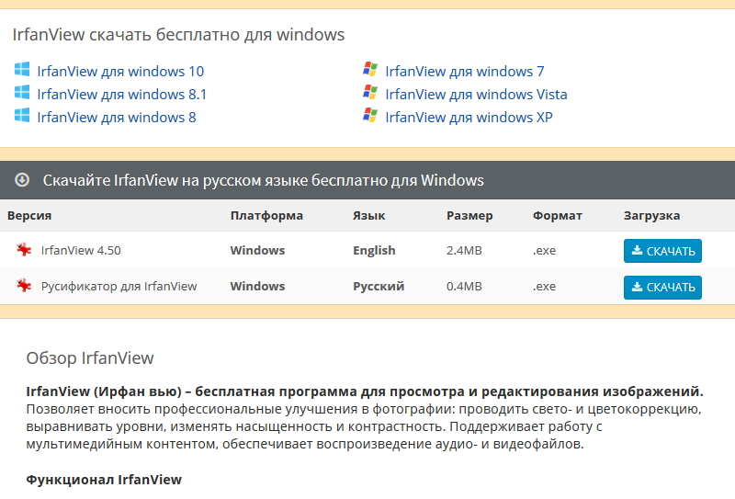Click red IrfanView icon in Русификатор row
Viewport: 735px width, 499px height.
(x=24, y=285)
